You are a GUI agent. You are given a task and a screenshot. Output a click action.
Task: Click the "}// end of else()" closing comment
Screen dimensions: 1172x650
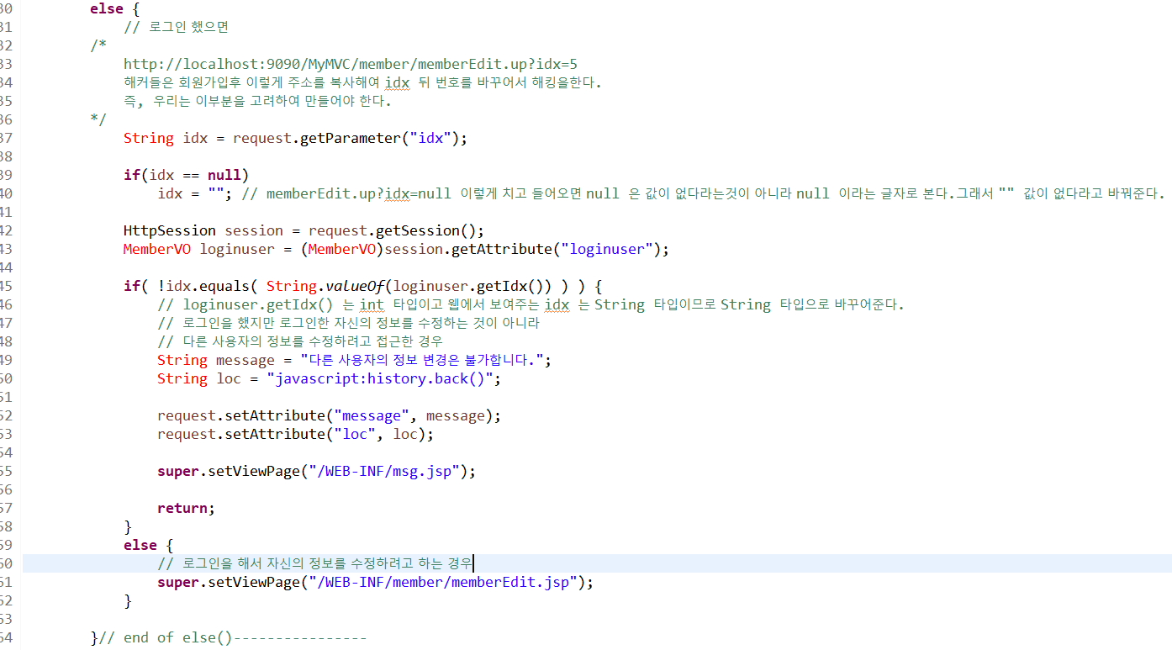click(229, 637)
